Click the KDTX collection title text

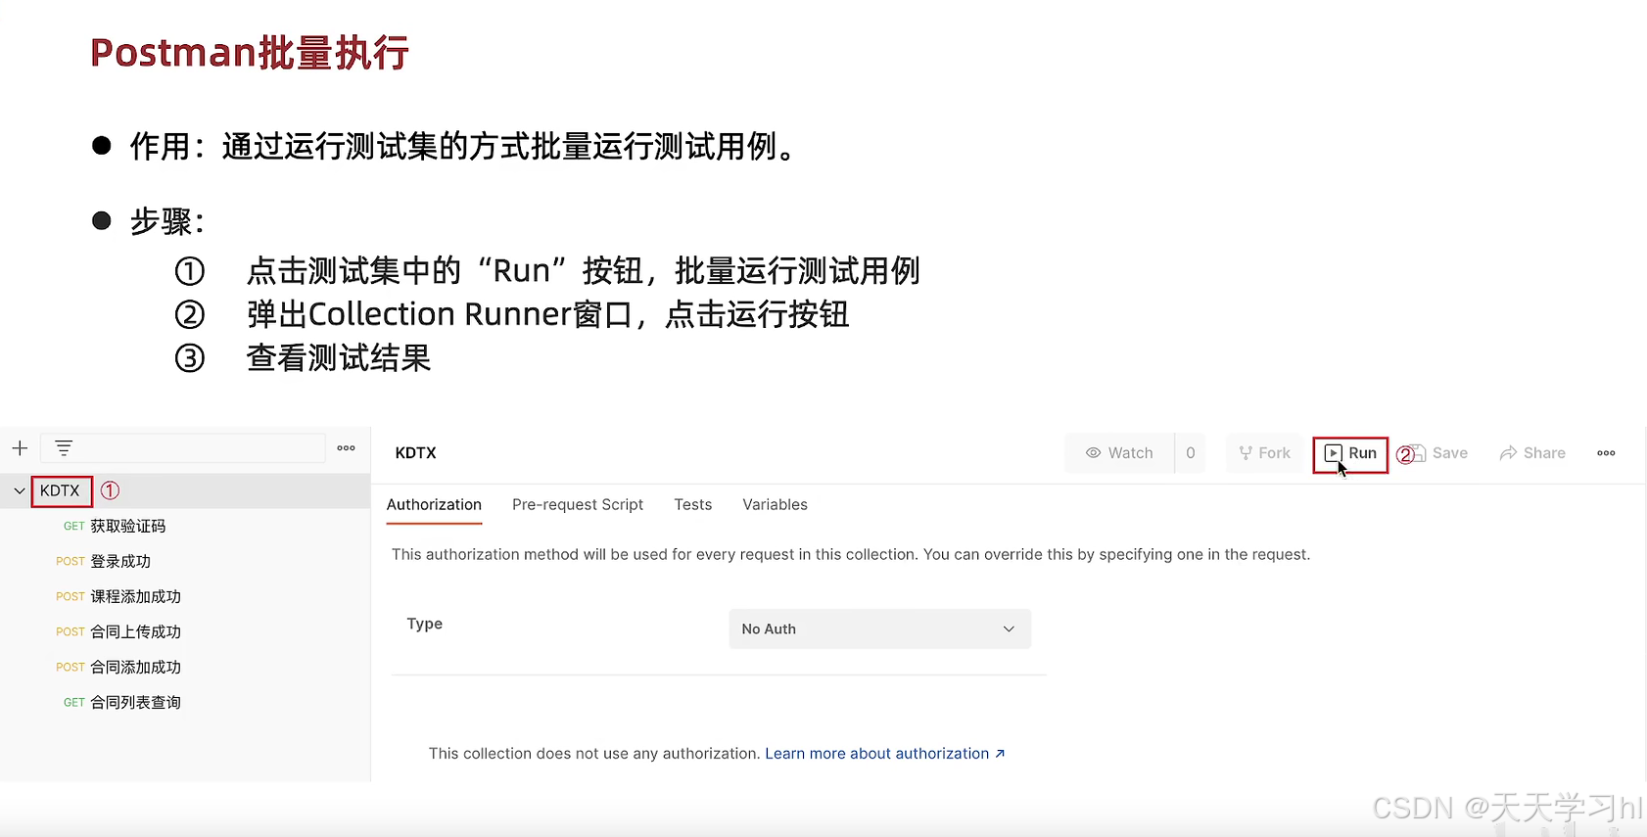[x=416, y=453]
